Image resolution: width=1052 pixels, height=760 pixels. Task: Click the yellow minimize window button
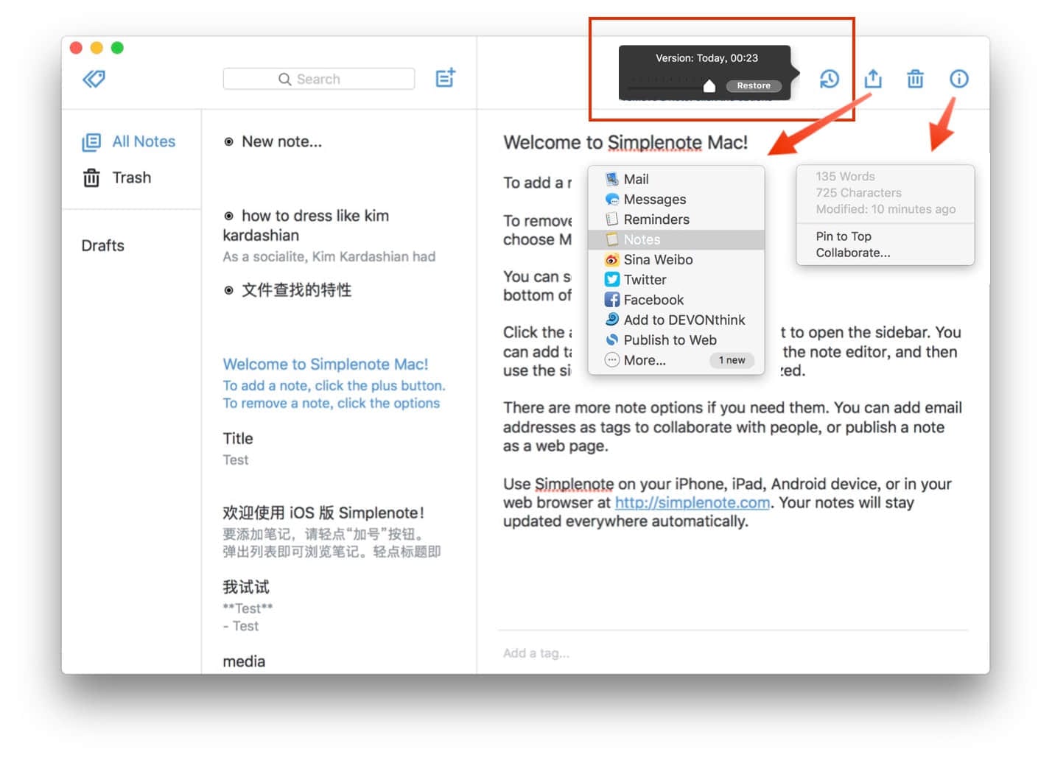[97, 48]
